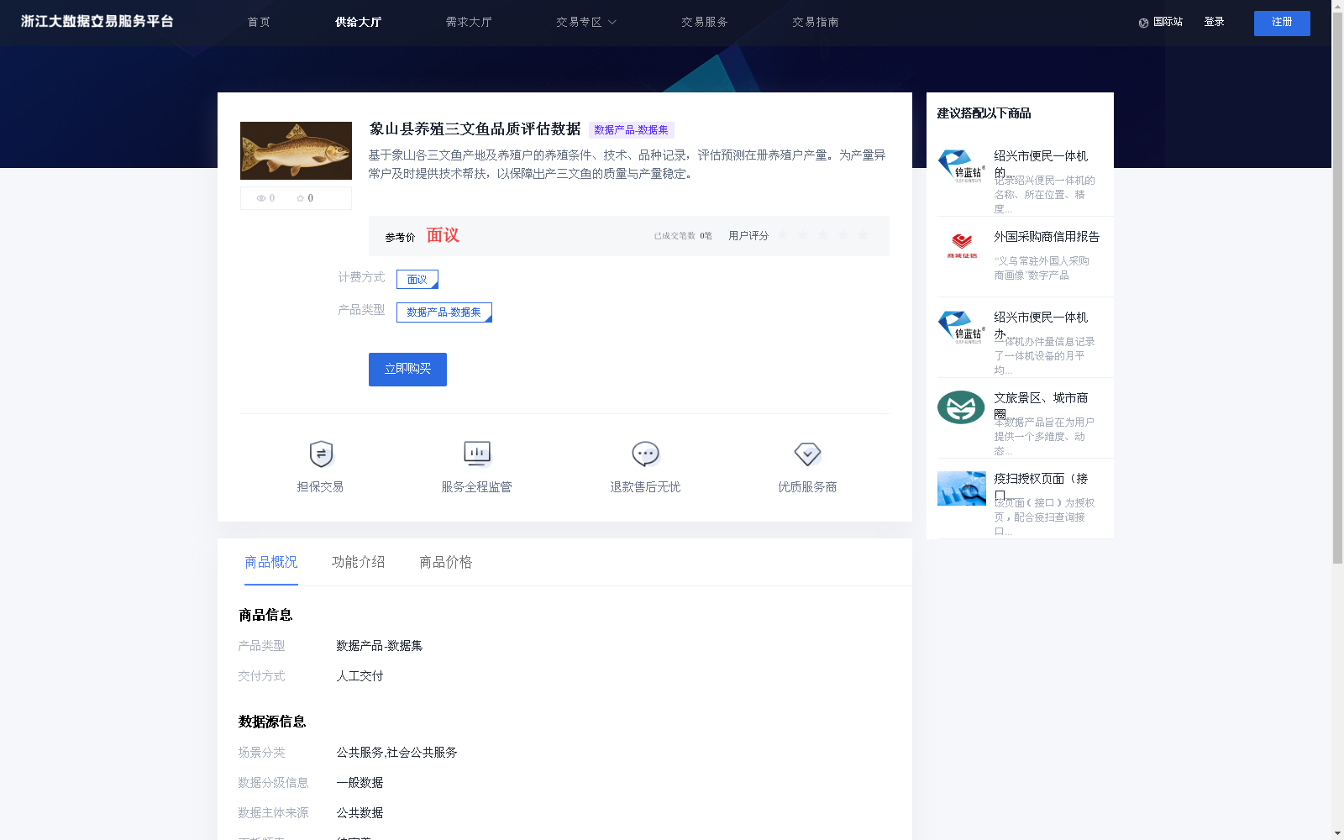Image resolution: width=1344 pixels, height=840 pixels.
Task: Click the 登录 link
Action: (1214, 22)
